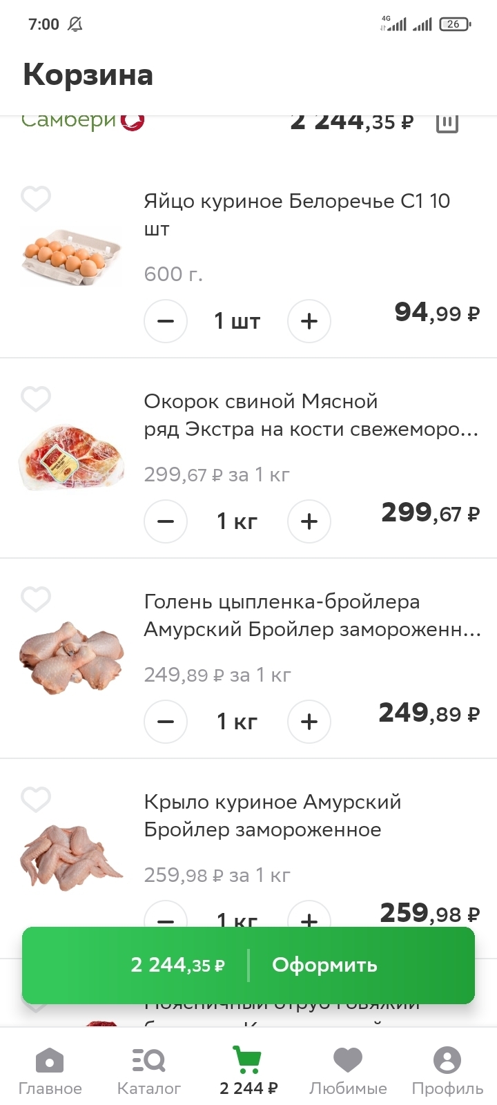Favorite the Белоречье eggs with heart icon
Image resolution: width=497 pixels, height=1105 pixels.
click(36, 199)
